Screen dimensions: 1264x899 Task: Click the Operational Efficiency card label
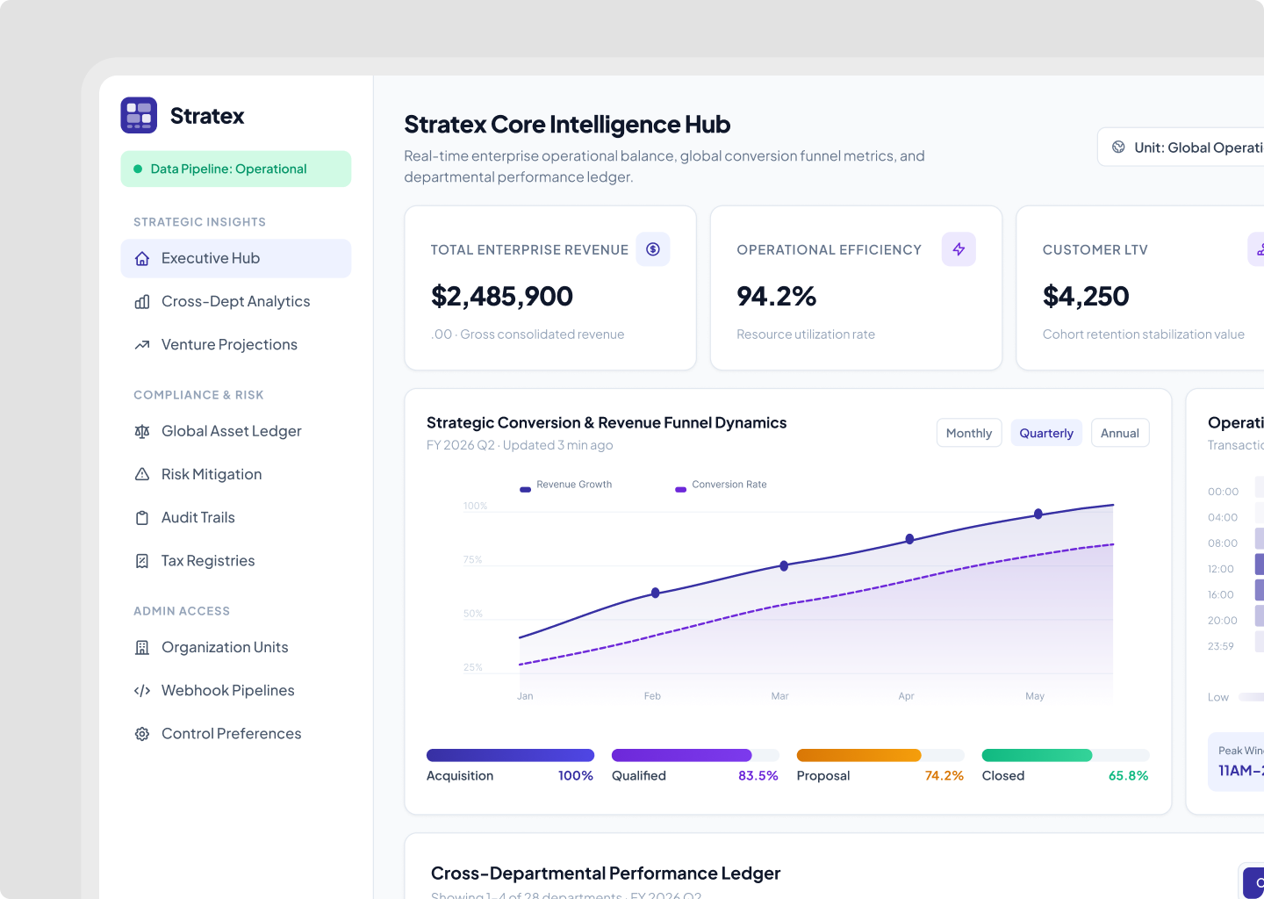829,250
